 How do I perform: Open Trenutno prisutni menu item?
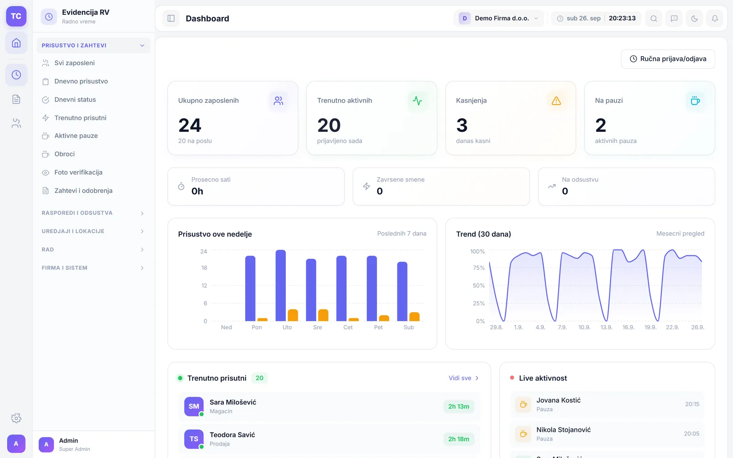click(93, 118)
